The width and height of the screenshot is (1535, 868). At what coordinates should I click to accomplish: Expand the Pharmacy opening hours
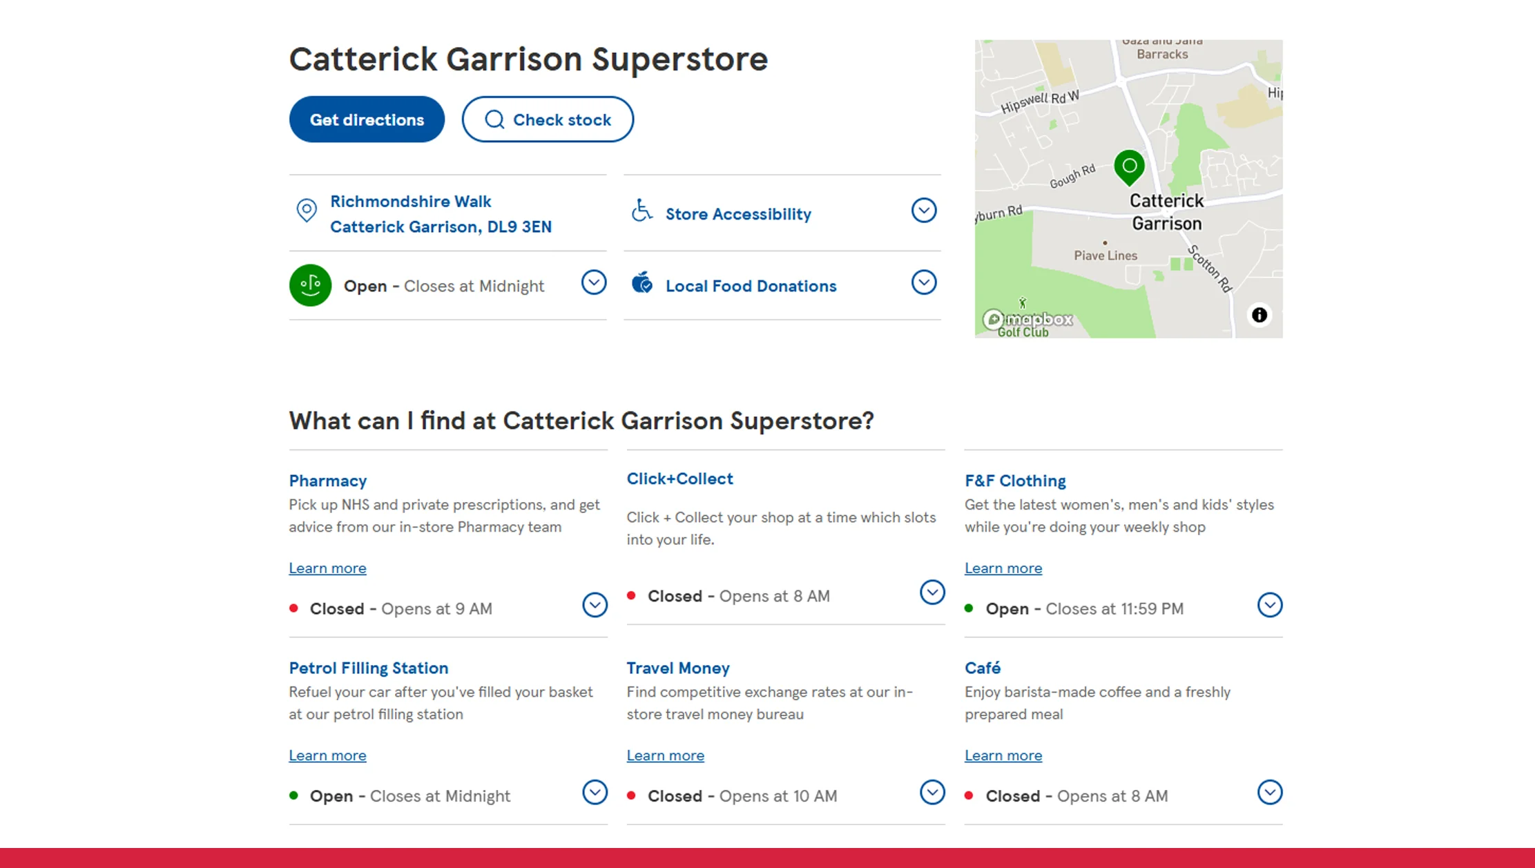tap(595, 605)
